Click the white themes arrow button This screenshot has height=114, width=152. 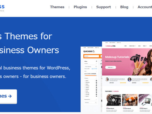click(x=8, y=96)
